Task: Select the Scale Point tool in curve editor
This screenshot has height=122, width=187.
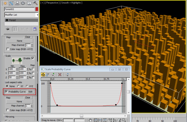Action: pyautogui.click(x=47, y=75)
